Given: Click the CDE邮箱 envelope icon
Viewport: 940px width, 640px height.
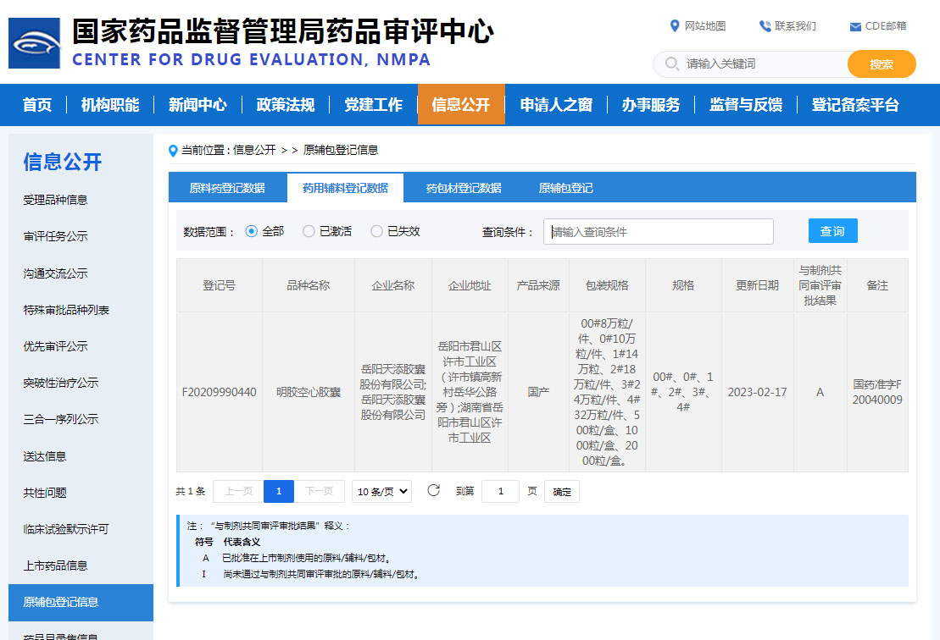Looking at the screenshot, I should [x=855, y=26].
